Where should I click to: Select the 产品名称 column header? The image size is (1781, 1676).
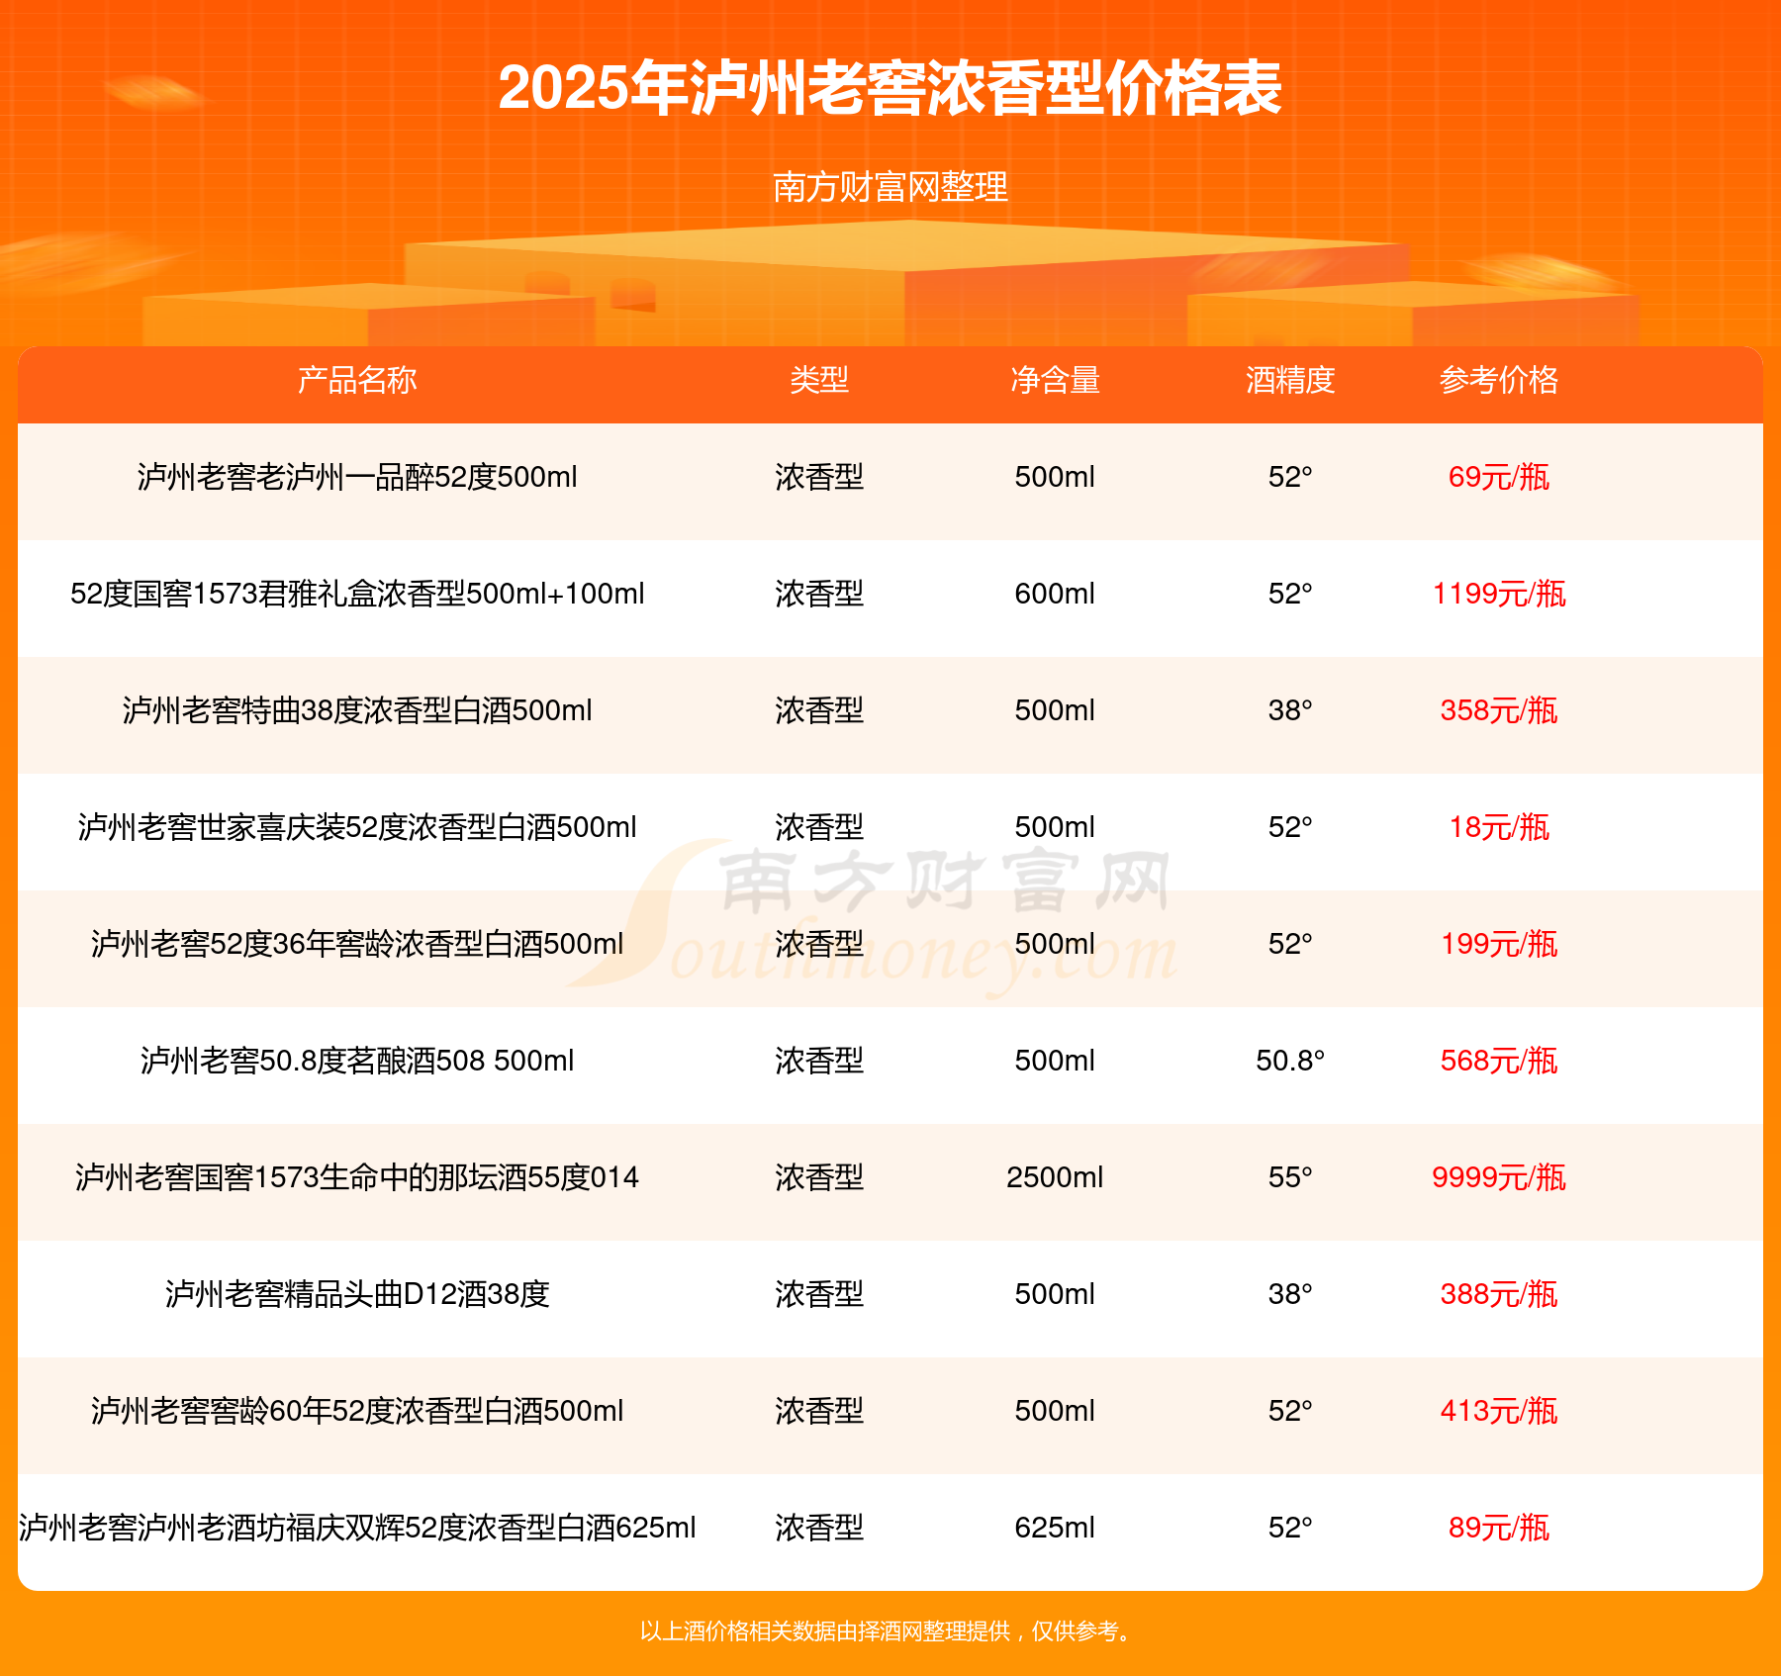pyautogui.click(x=357, y=380)
